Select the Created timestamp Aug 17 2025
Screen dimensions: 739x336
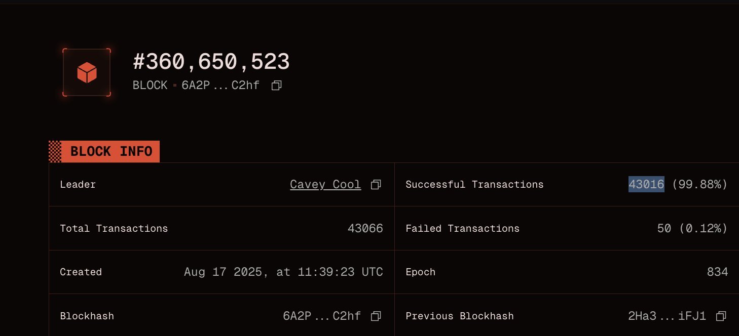[x=283, y=272]
